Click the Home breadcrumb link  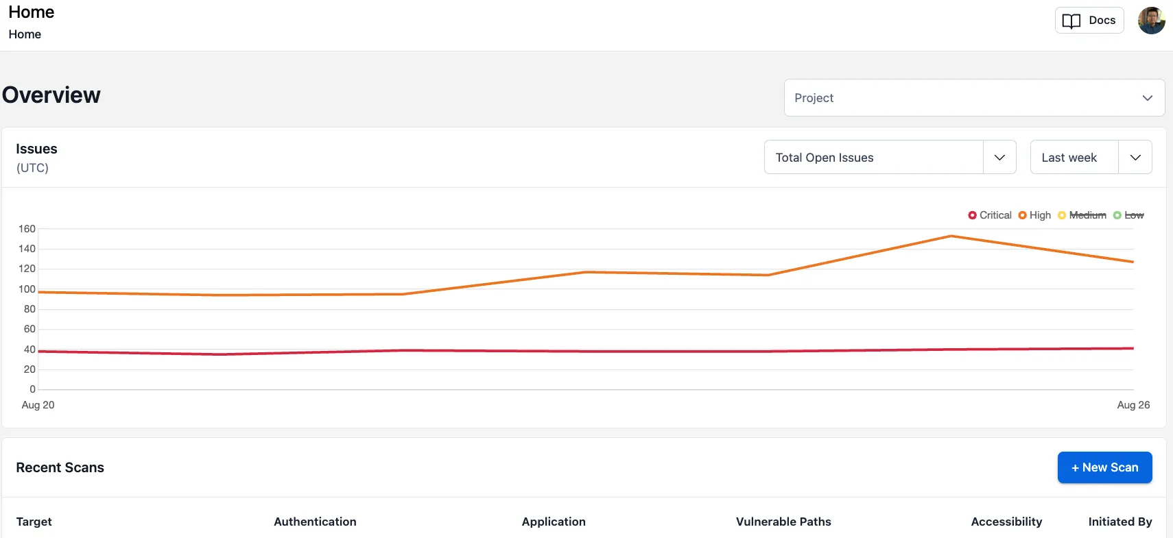[x=25, y=34]
